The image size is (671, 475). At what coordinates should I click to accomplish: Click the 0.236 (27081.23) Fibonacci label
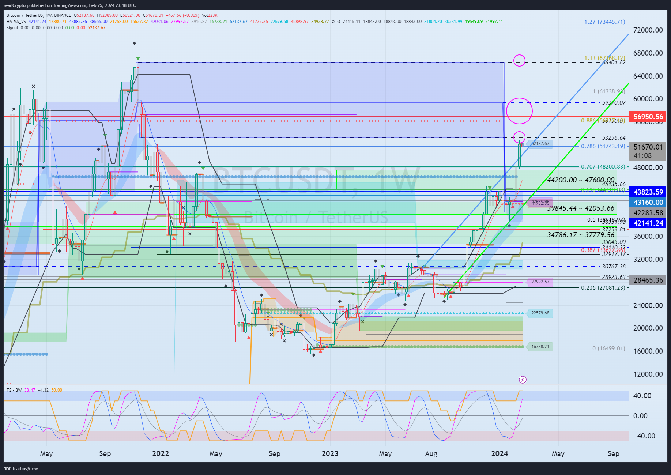point(603,288)
